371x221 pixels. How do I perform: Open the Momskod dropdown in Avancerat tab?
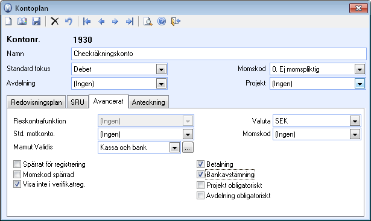click(x=355, y=134)
